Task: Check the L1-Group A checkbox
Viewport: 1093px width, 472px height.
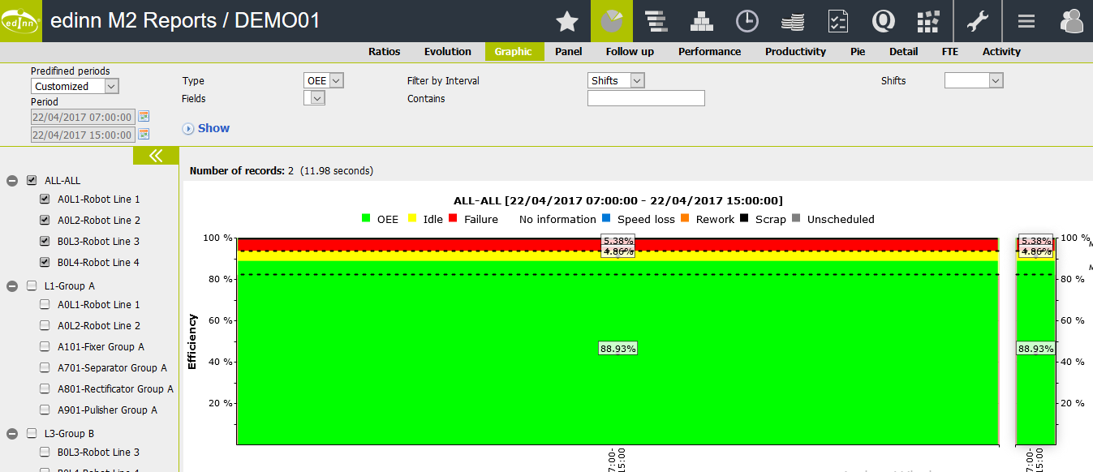Action: pyautogui.click(x=32, y=285)
